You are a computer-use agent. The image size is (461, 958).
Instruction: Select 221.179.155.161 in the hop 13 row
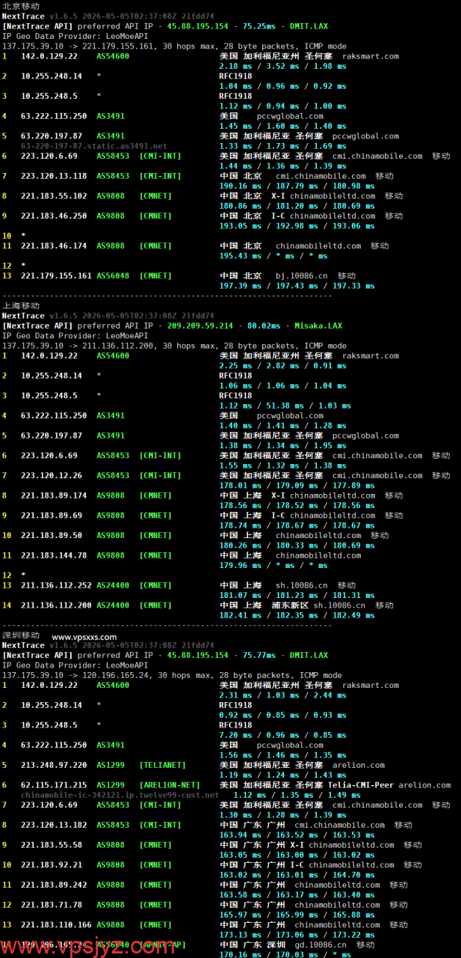click(56, 275)
